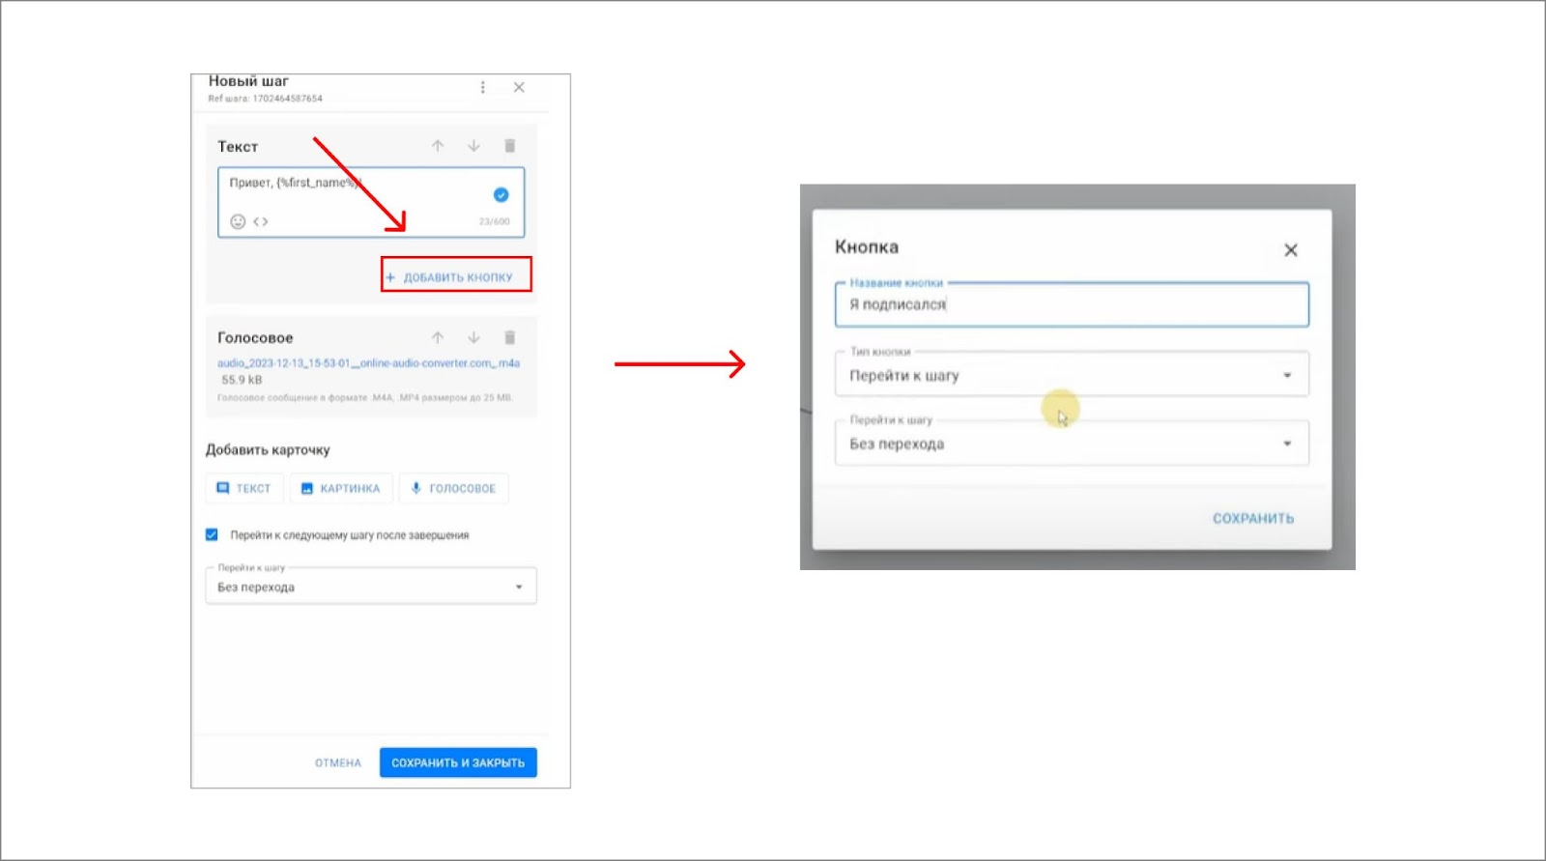Expand the 'Перейти к шагу' dropdown in step panel
Screen dimensions: 1546x861
pyautogui.click(x=371, y=587)
